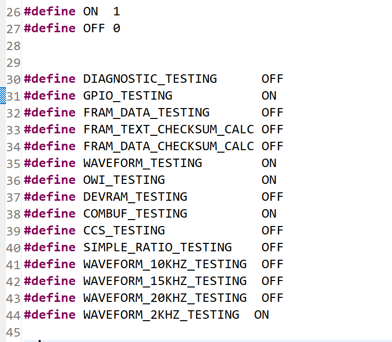Click the OFF value of FRAM_DATA_TESTING
This screenshot has height=342, width=392.
[273, 113]
